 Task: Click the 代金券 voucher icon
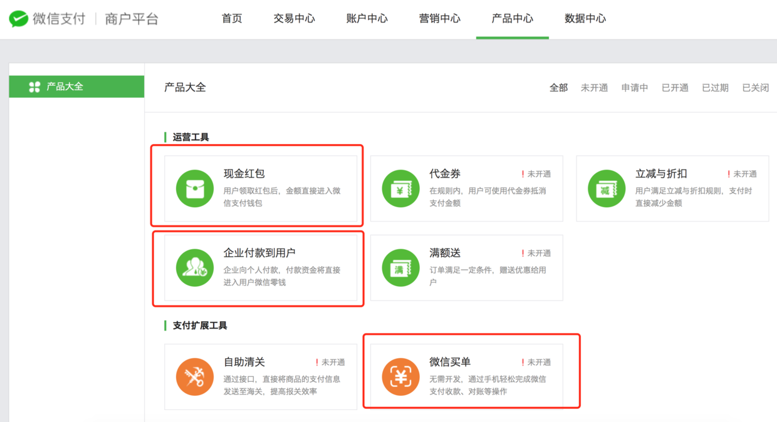[x=401, y=188]
